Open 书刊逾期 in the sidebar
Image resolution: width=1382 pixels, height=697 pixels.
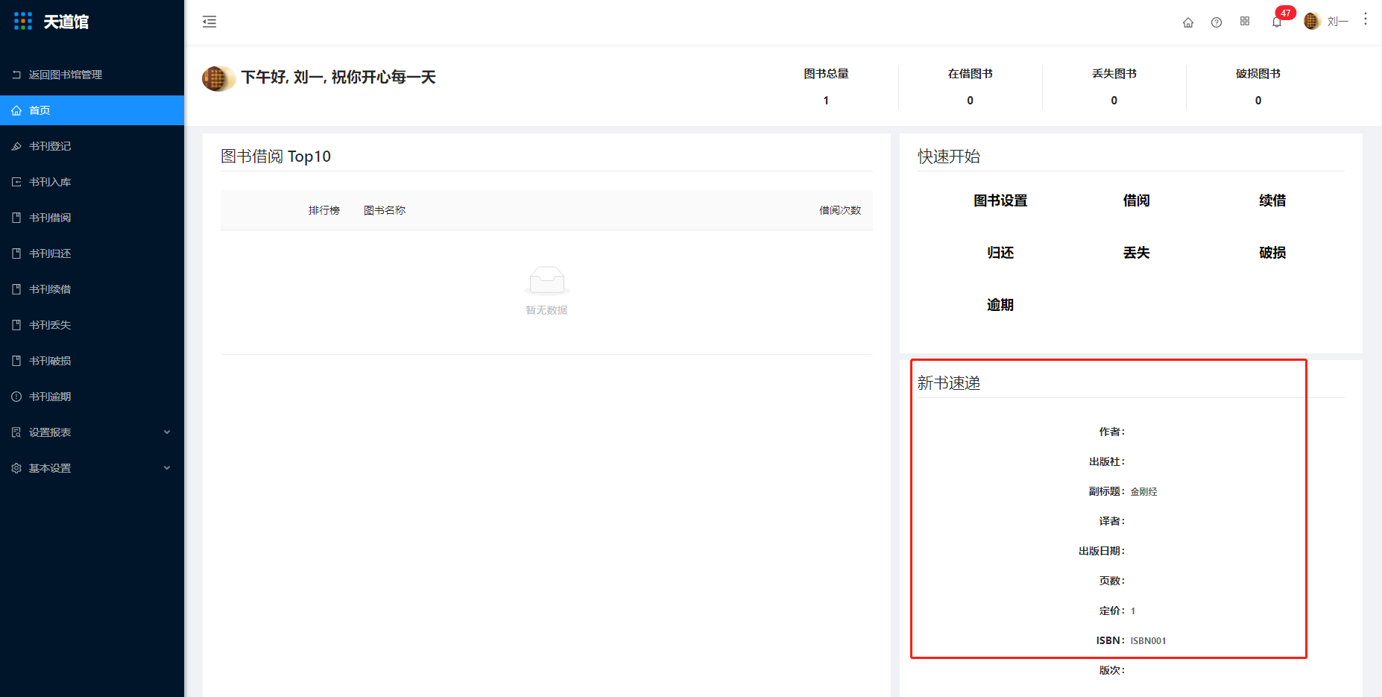pyautogui.click(x=92, y=397)
